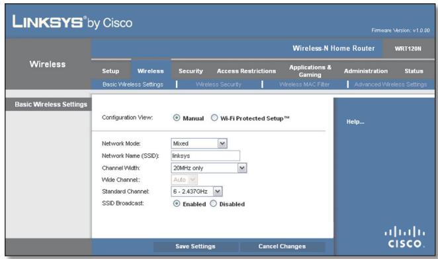
Task: Select Basic Wireless Settings sub-tab
Action: pos(133,85)
